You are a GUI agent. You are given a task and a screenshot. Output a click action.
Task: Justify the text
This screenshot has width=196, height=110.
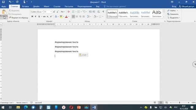click(x=84, y=16)
